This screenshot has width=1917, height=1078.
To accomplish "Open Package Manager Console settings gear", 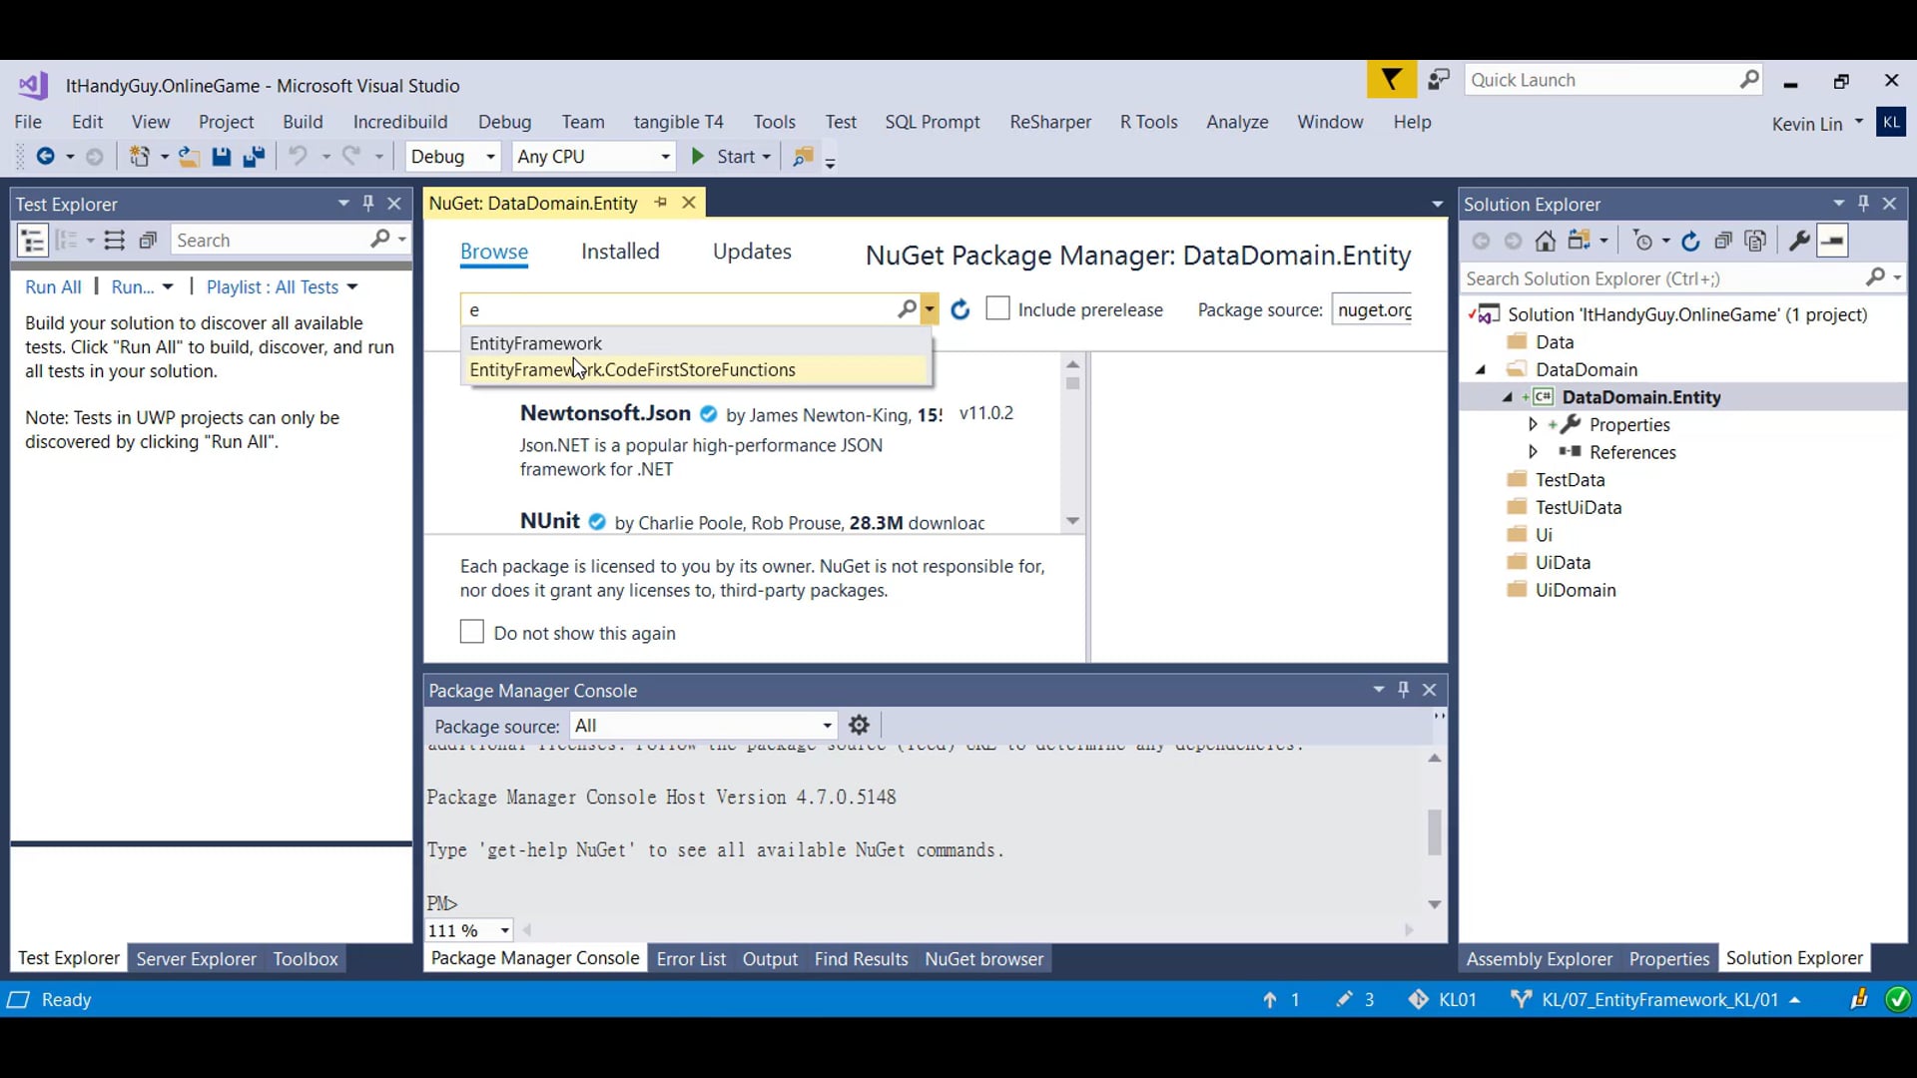I will tap(859, 726).
